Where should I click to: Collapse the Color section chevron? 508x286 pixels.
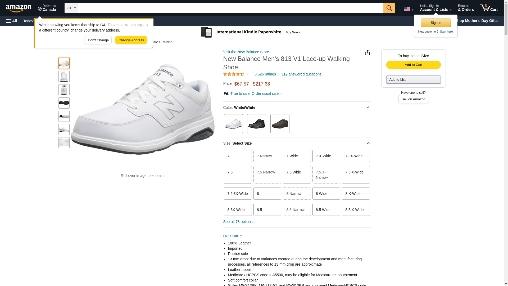click(368, 108)
